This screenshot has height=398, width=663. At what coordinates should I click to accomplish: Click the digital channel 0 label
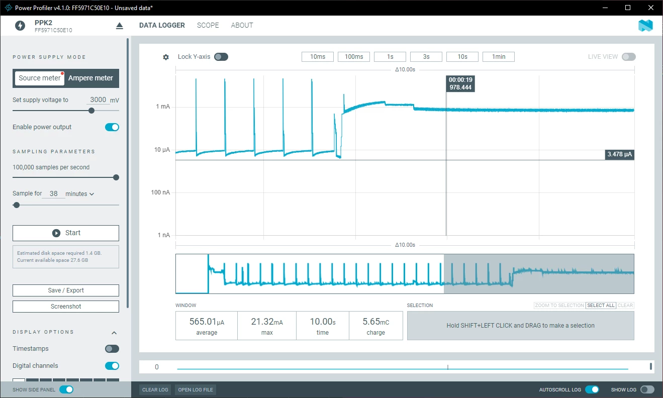tap(157, 367)
